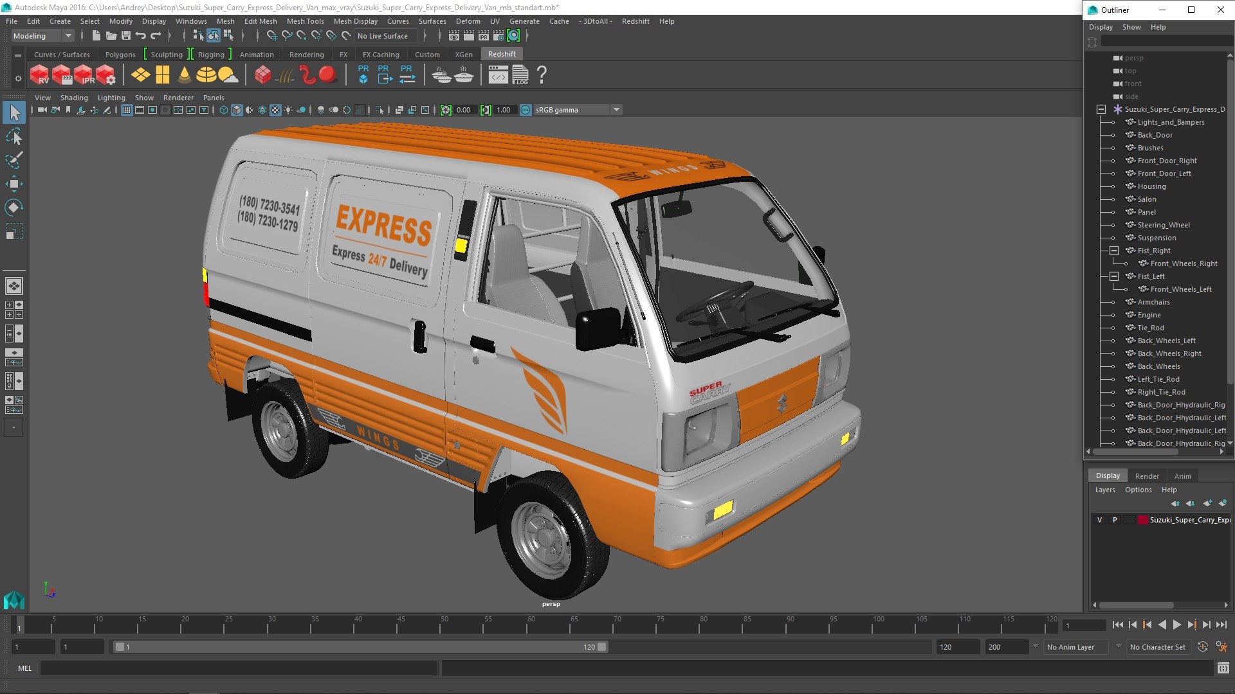Screen dimensions: 1235x694
Task: Click the Redshift proxy export icon
Action: pos(385,75)
